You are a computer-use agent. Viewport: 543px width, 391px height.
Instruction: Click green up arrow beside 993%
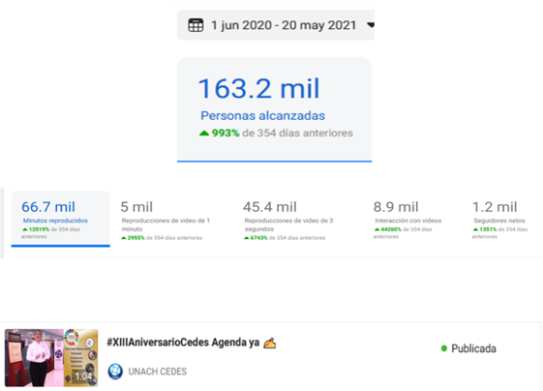coord(204,133)
